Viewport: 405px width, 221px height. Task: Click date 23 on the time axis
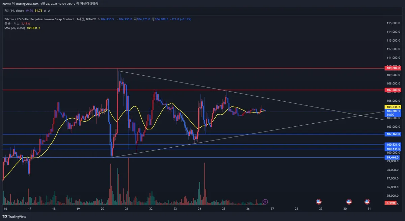click(x=175, y=209)
